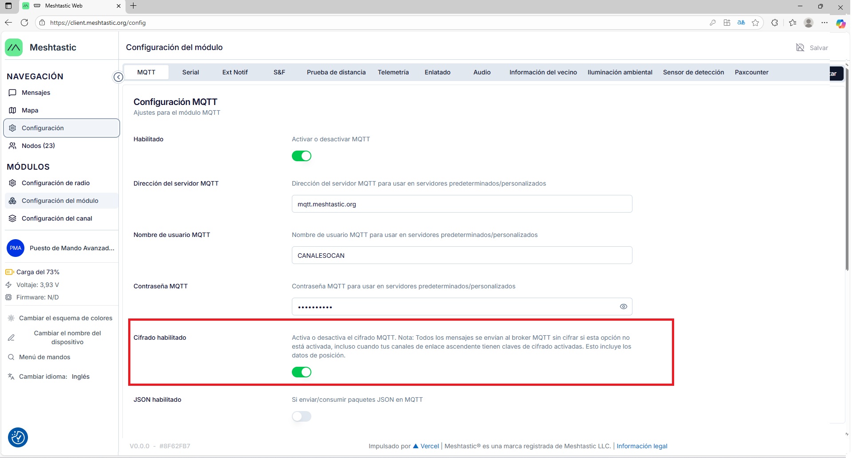Open the Mapa page
The width and height of the screenshot is (852, 458).
(x=30, y=110)
